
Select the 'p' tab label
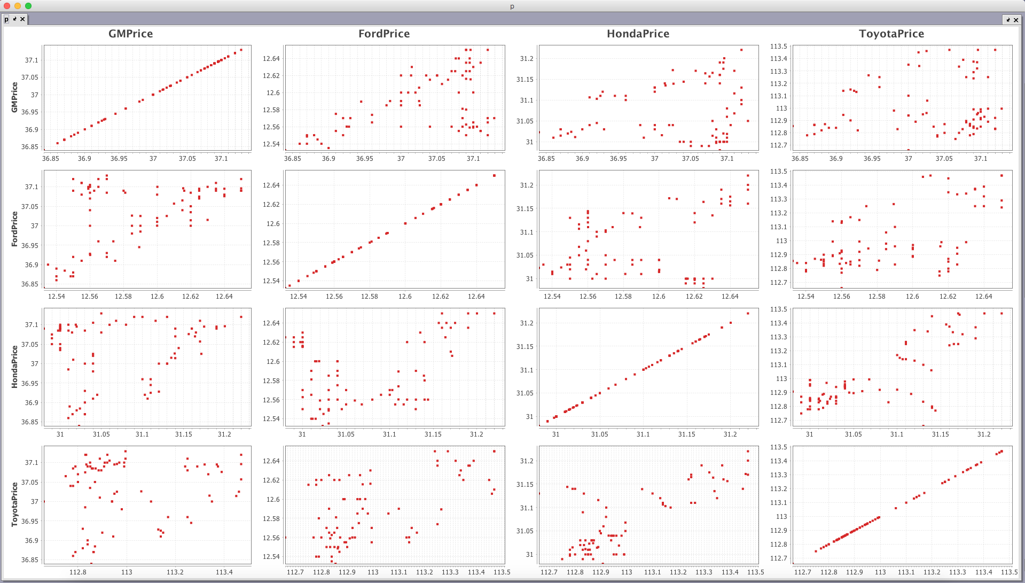[6, 19]
